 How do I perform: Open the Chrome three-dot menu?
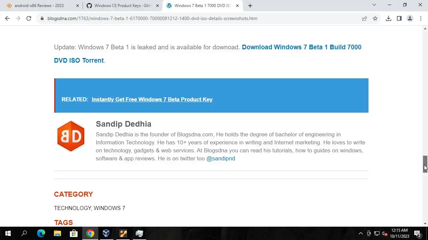(x=421, y=18)
